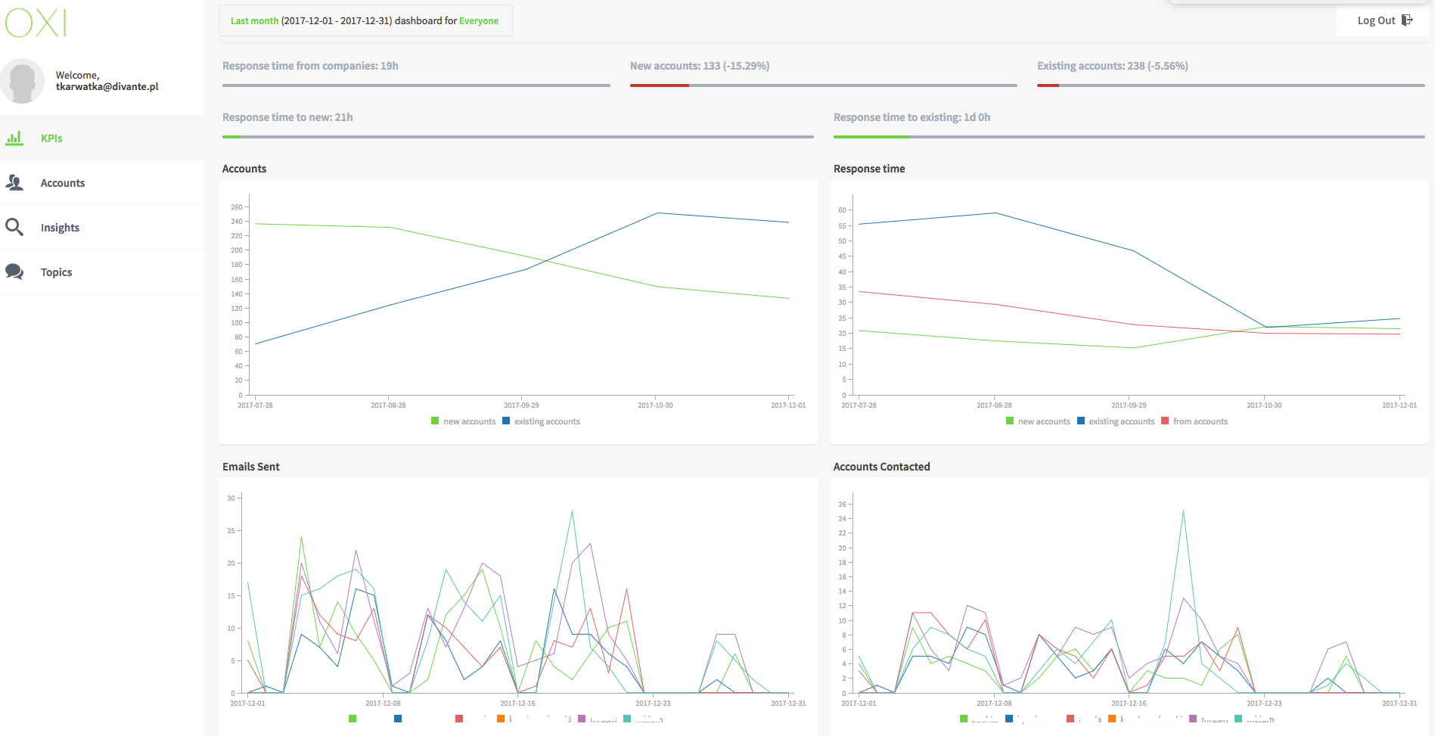Click progress bar under 'Response time from companies'
The height and width of the screenshot is (736, 1435).
(x=416, y=85)
